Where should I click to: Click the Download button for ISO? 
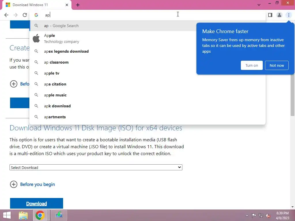click(x=37, y=203)
